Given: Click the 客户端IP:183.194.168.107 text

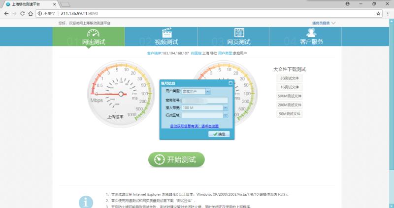Looking at the screenshot, I should pos(168,53).
